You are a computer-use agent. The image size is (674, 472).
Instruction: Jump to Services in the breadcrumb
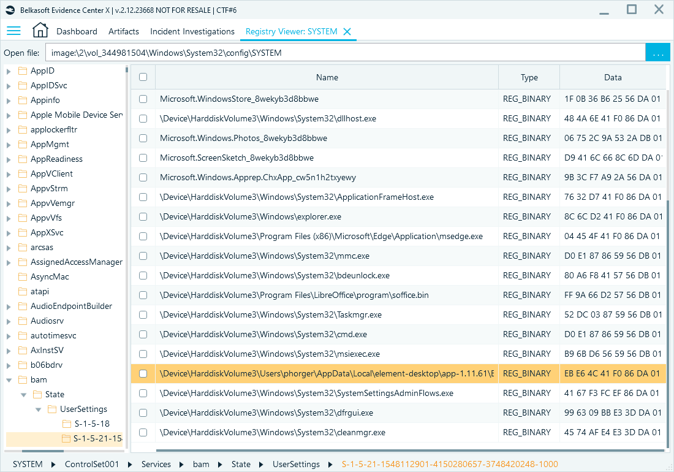pyautogui.click(x=156, y=464)
